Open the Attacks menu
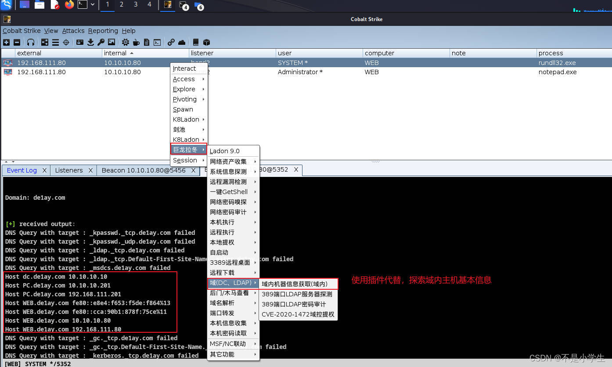612x367 pixels. (73, 31)
